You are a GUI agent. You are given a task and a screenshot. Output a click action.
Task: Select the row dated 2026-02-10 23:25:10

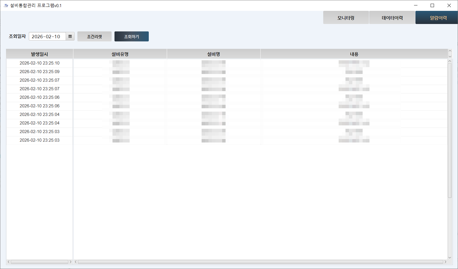39,63
